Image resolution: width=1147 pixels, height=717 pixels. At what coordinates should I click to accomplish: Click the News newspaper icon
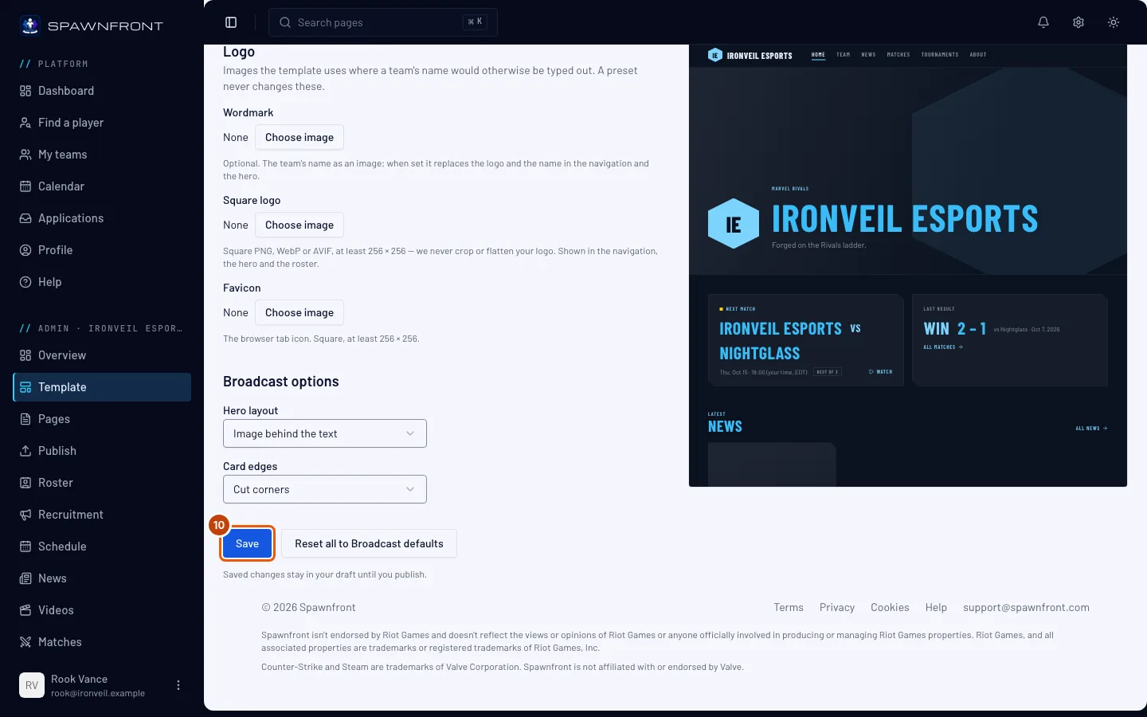coord(25,578)
